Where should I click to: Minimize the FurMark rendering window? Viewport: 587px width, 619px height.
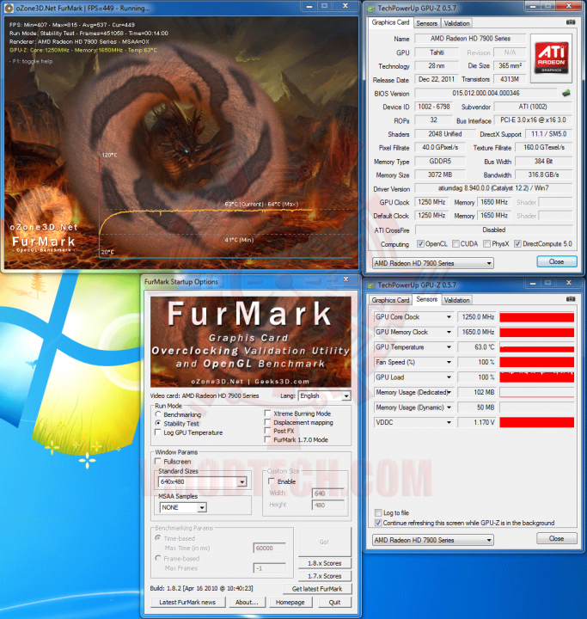click(309, 6)
